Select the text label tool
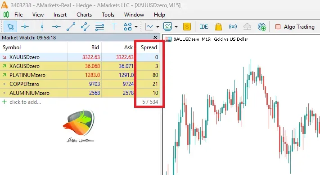Viewport: 320px width, 175px height. (x=114, y=26)
